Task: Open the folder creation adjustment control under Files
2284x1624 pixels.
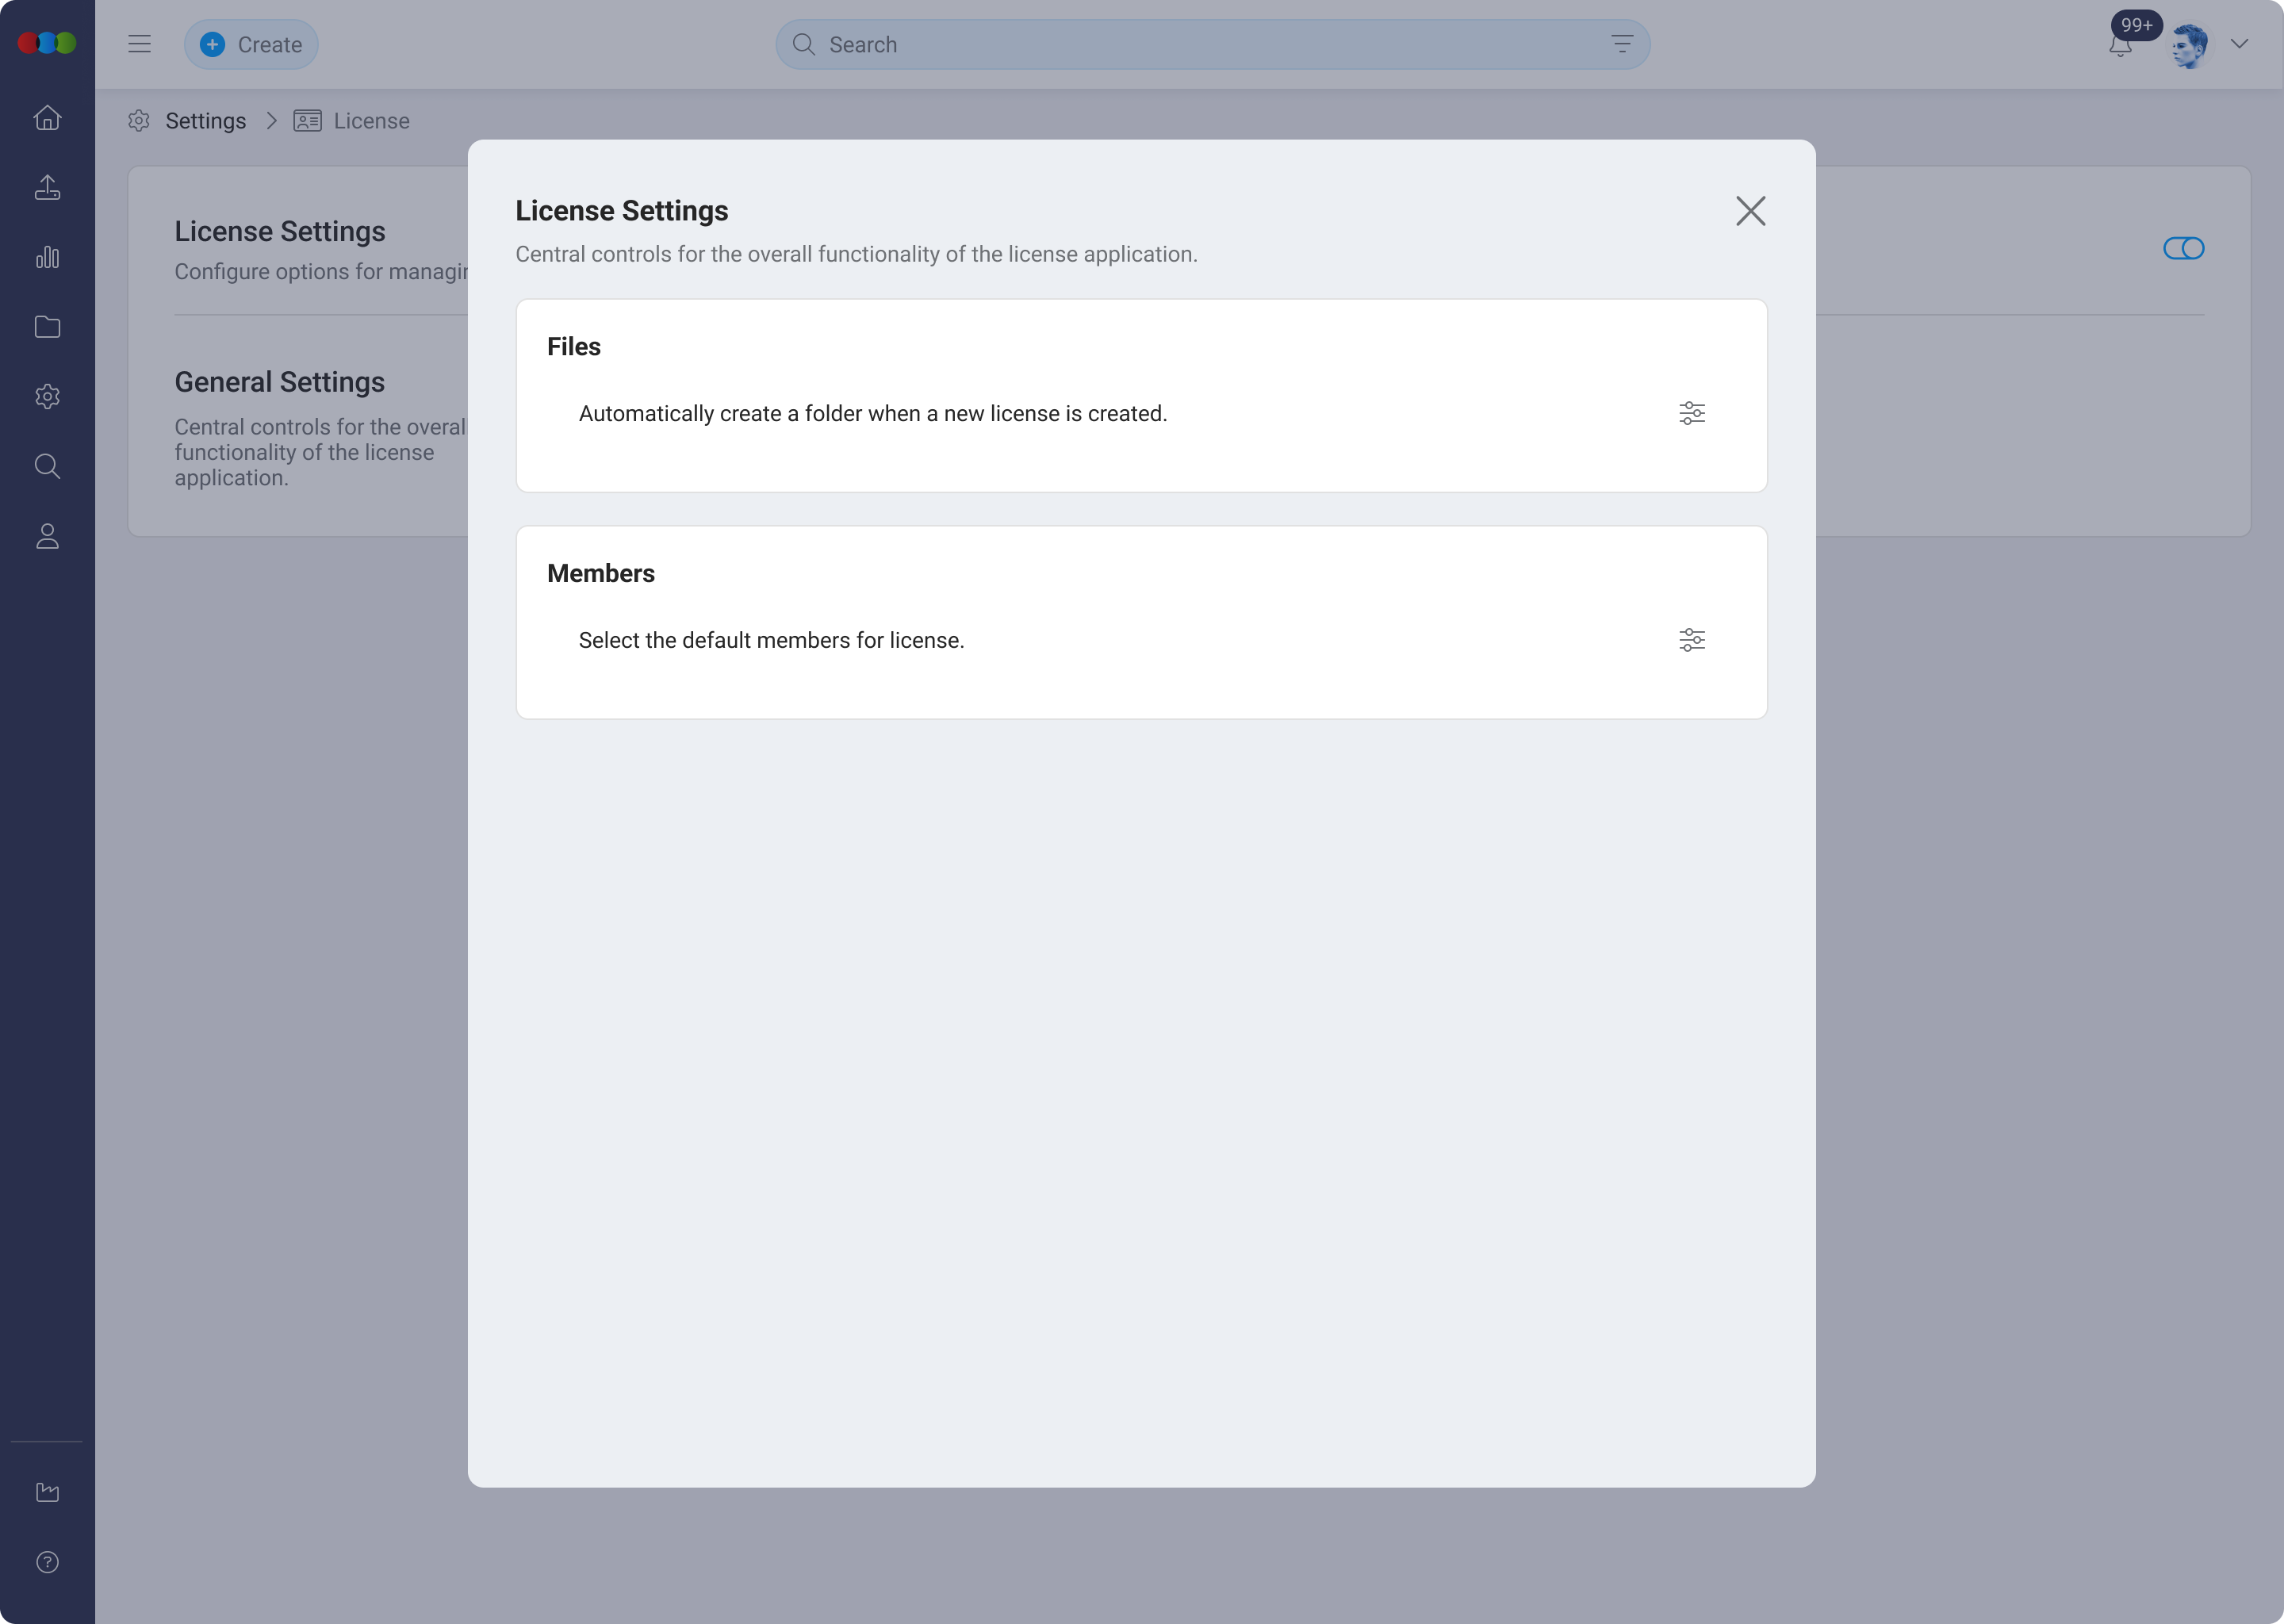Action: click(x=1692, y=413)
